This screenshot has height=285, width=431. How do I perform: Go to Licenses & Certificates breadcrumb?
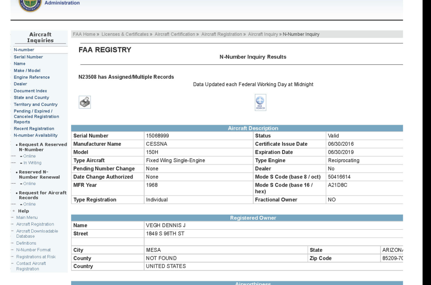pos(125,34)
